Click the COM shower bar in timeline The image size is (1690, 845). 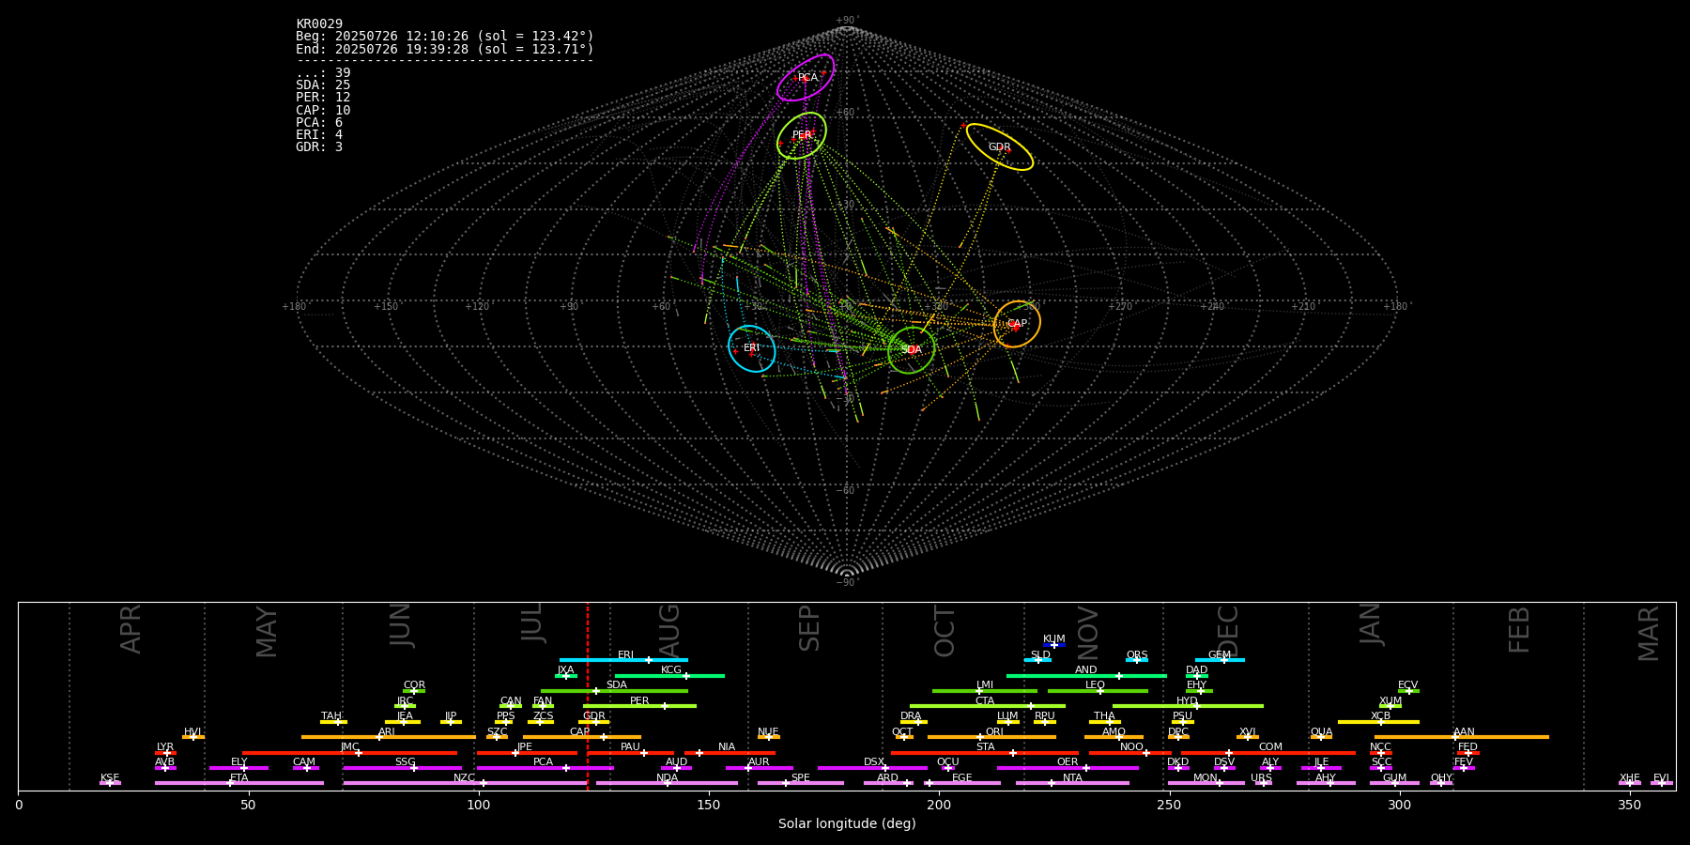[x=1268, y=752]
